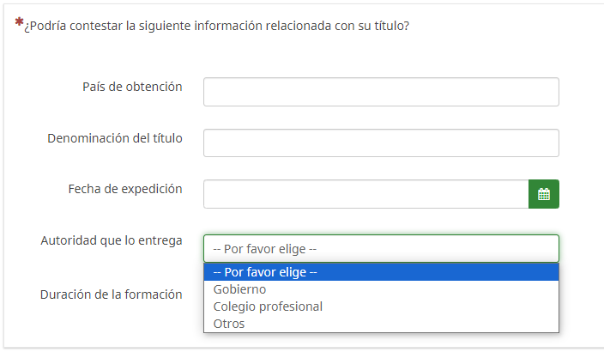Click the "Fecha de expedición" label
The width and height of the screenshot is (604, 352).
125,189
